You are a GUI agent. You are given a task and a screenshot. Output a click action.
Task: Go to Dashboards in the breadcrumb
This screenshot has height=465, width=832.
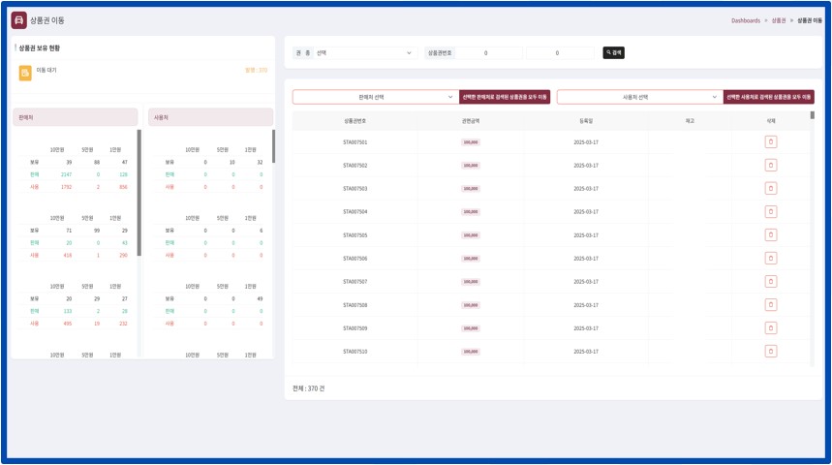click(746, 19)
